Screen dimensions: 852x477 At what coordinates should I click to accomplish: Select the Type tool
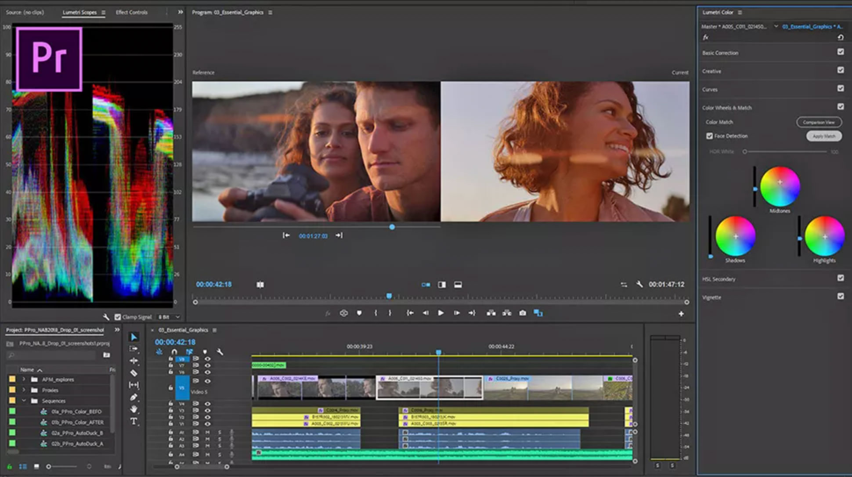coord(134,421)
